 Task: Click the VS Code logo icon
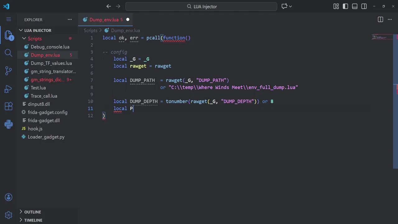click(6, 6)
